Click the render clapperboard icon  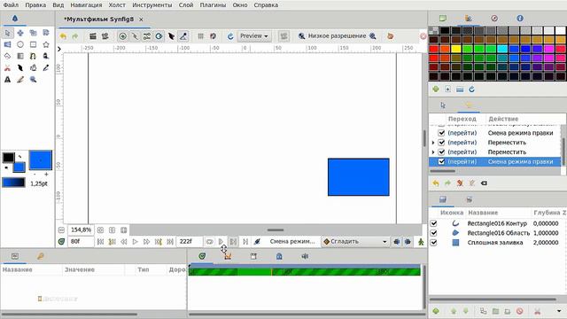93,36
